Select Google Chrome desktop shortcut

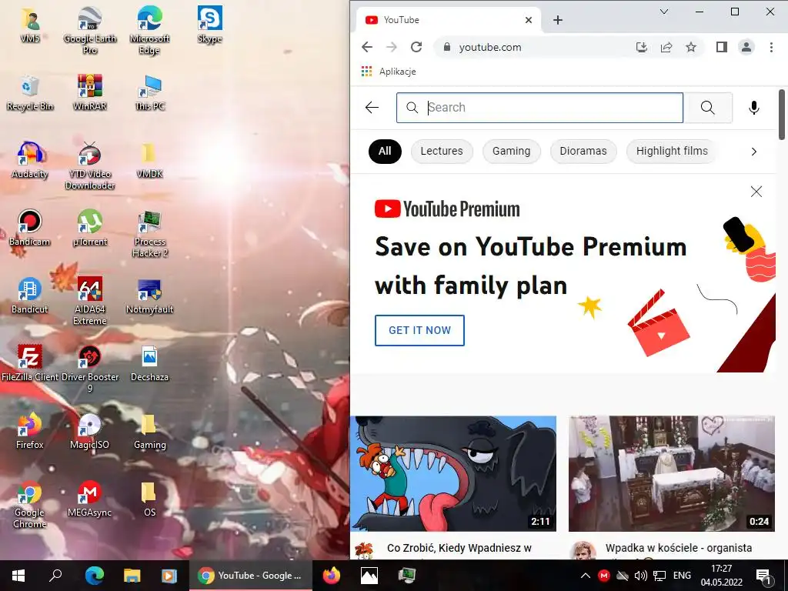tap(30, 505)
